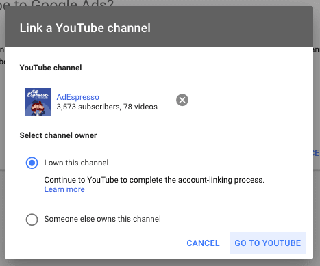Click the mustached mascot in the channel logo
The height and width of the screenshot is (266, 320).
(38, 107)
